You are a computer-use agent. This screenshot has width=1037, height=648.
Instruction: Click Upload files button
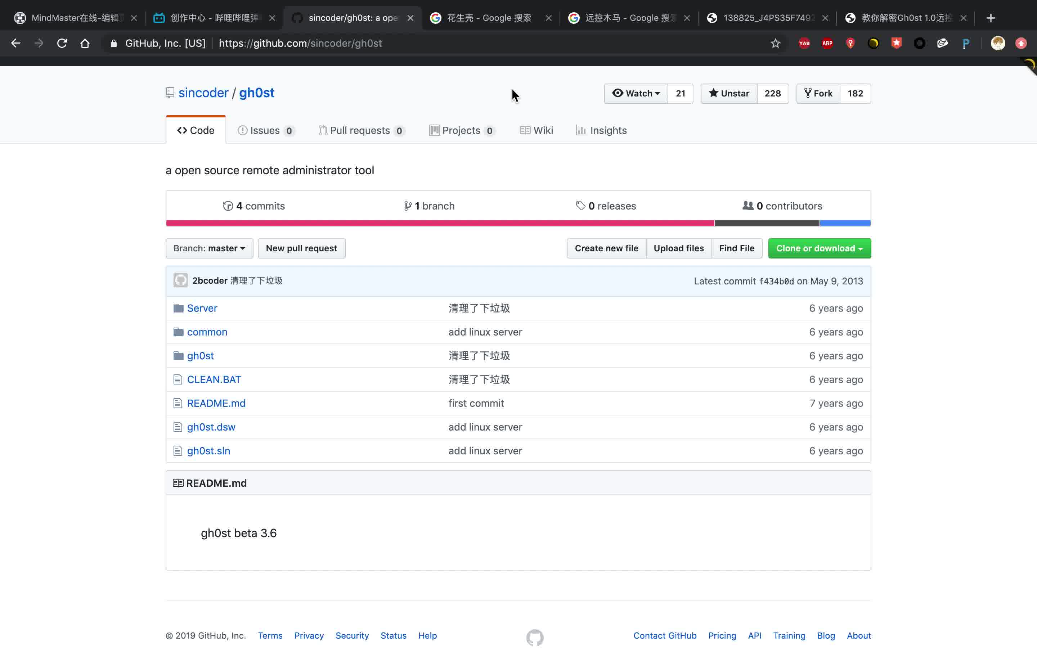pos(679,248)
